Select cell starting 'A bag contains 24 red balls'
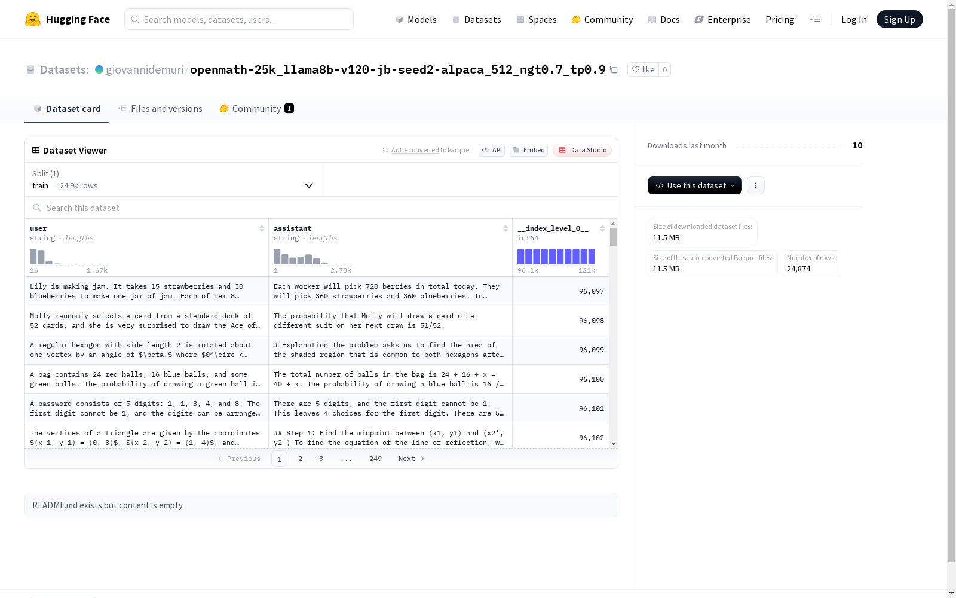Image resolution: width=956 pixels, height=598 pixels. coord(146,379)
